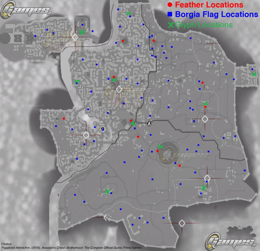Viewport: 260px width, 251px height.
Task: Click the partial white chevron marker at bottom-left
Action: click(x=105, y=218)
